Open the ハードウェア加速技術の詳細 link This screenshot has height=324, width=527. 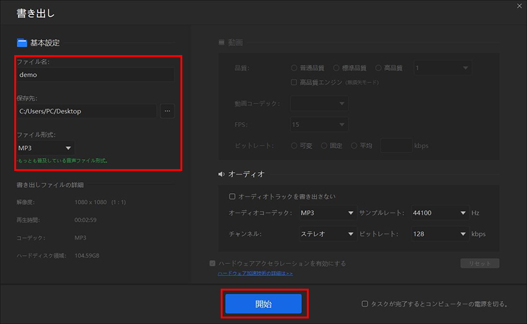(255, 273)
